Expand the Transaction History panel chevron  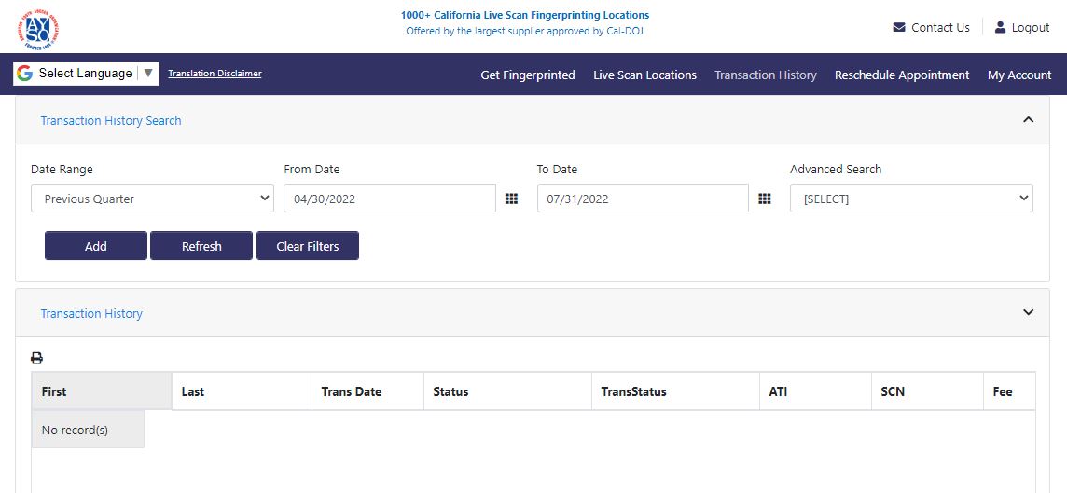tap(1029, 313)
